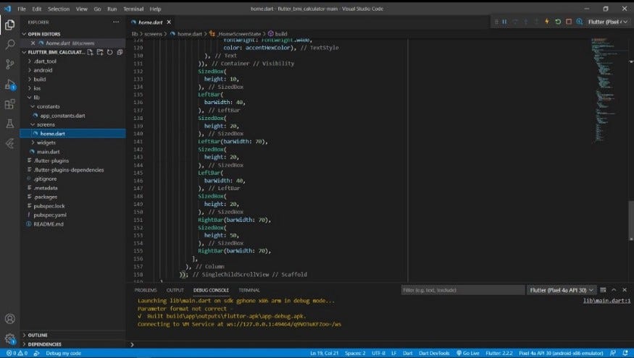Open the Extensions view

[9, 104]
